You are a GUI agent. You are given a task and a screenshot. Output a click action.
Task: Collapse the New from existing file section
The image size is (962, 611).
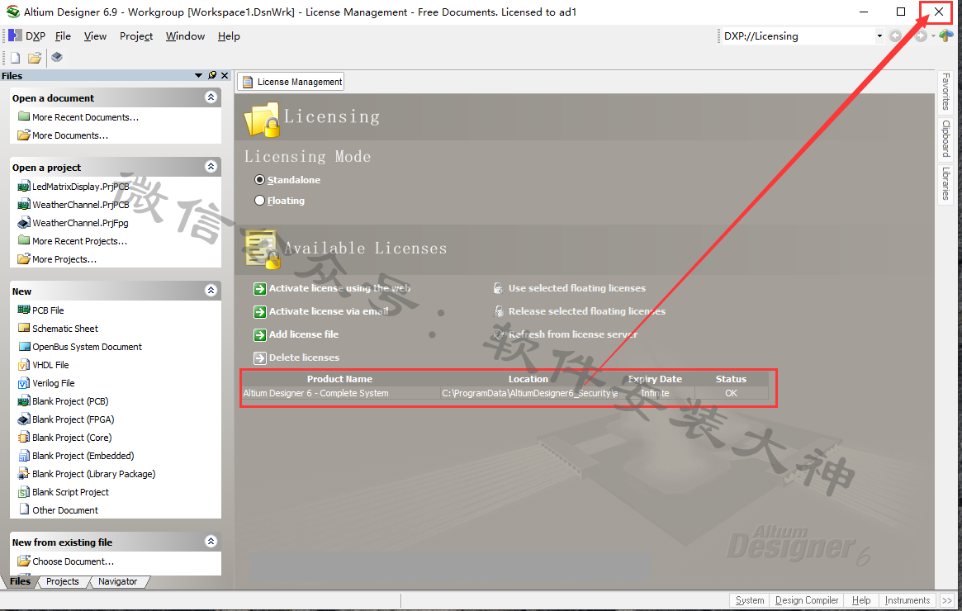211,541
